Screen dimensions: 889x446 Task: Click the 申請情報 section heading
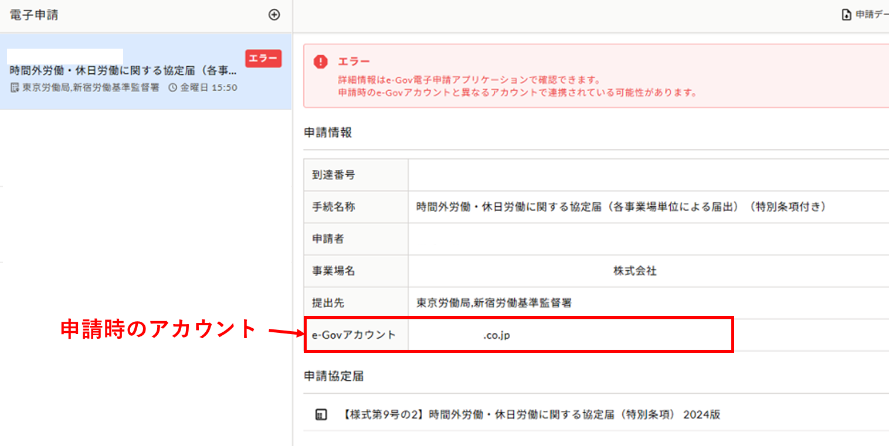(328, 132)
